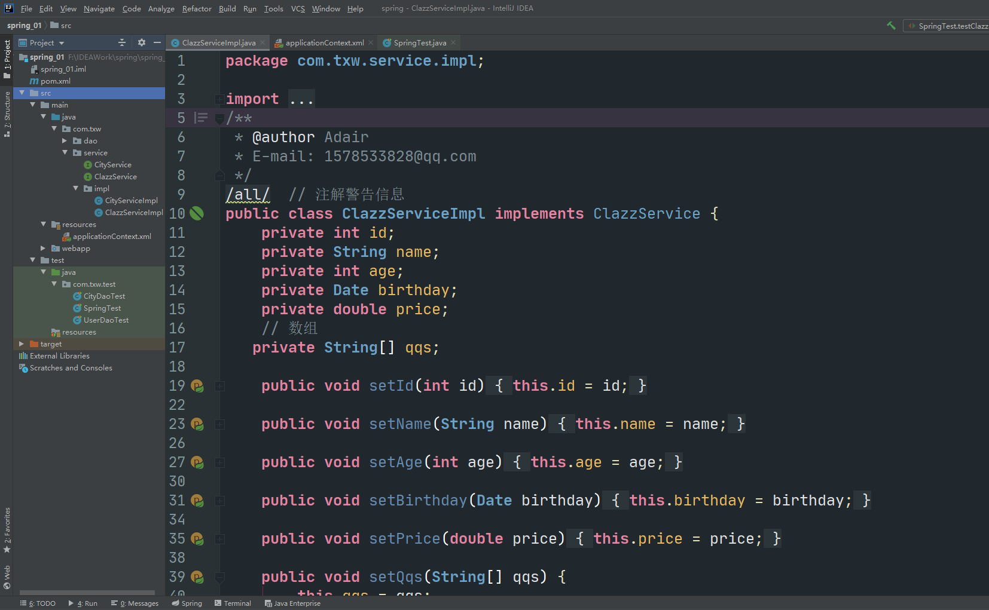Image resolution: width=989 pixels, height=610 pixels.
Task: Click the class name ClazzServiceImpl in code
Action: coord(413,214)
